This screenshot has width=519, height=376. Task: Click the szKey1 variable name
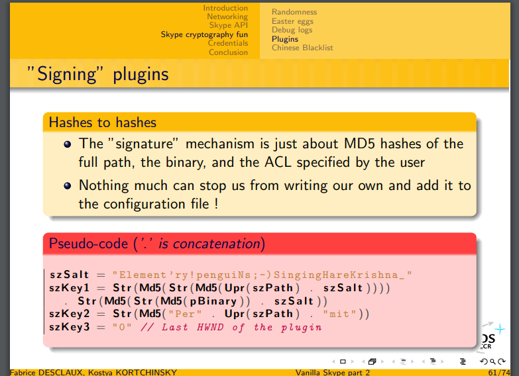tap(69, 288)
